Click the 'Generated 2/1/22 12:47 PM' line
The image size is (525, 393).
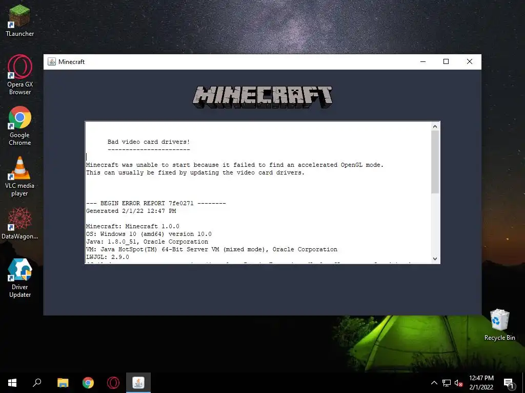click(131, 211)
